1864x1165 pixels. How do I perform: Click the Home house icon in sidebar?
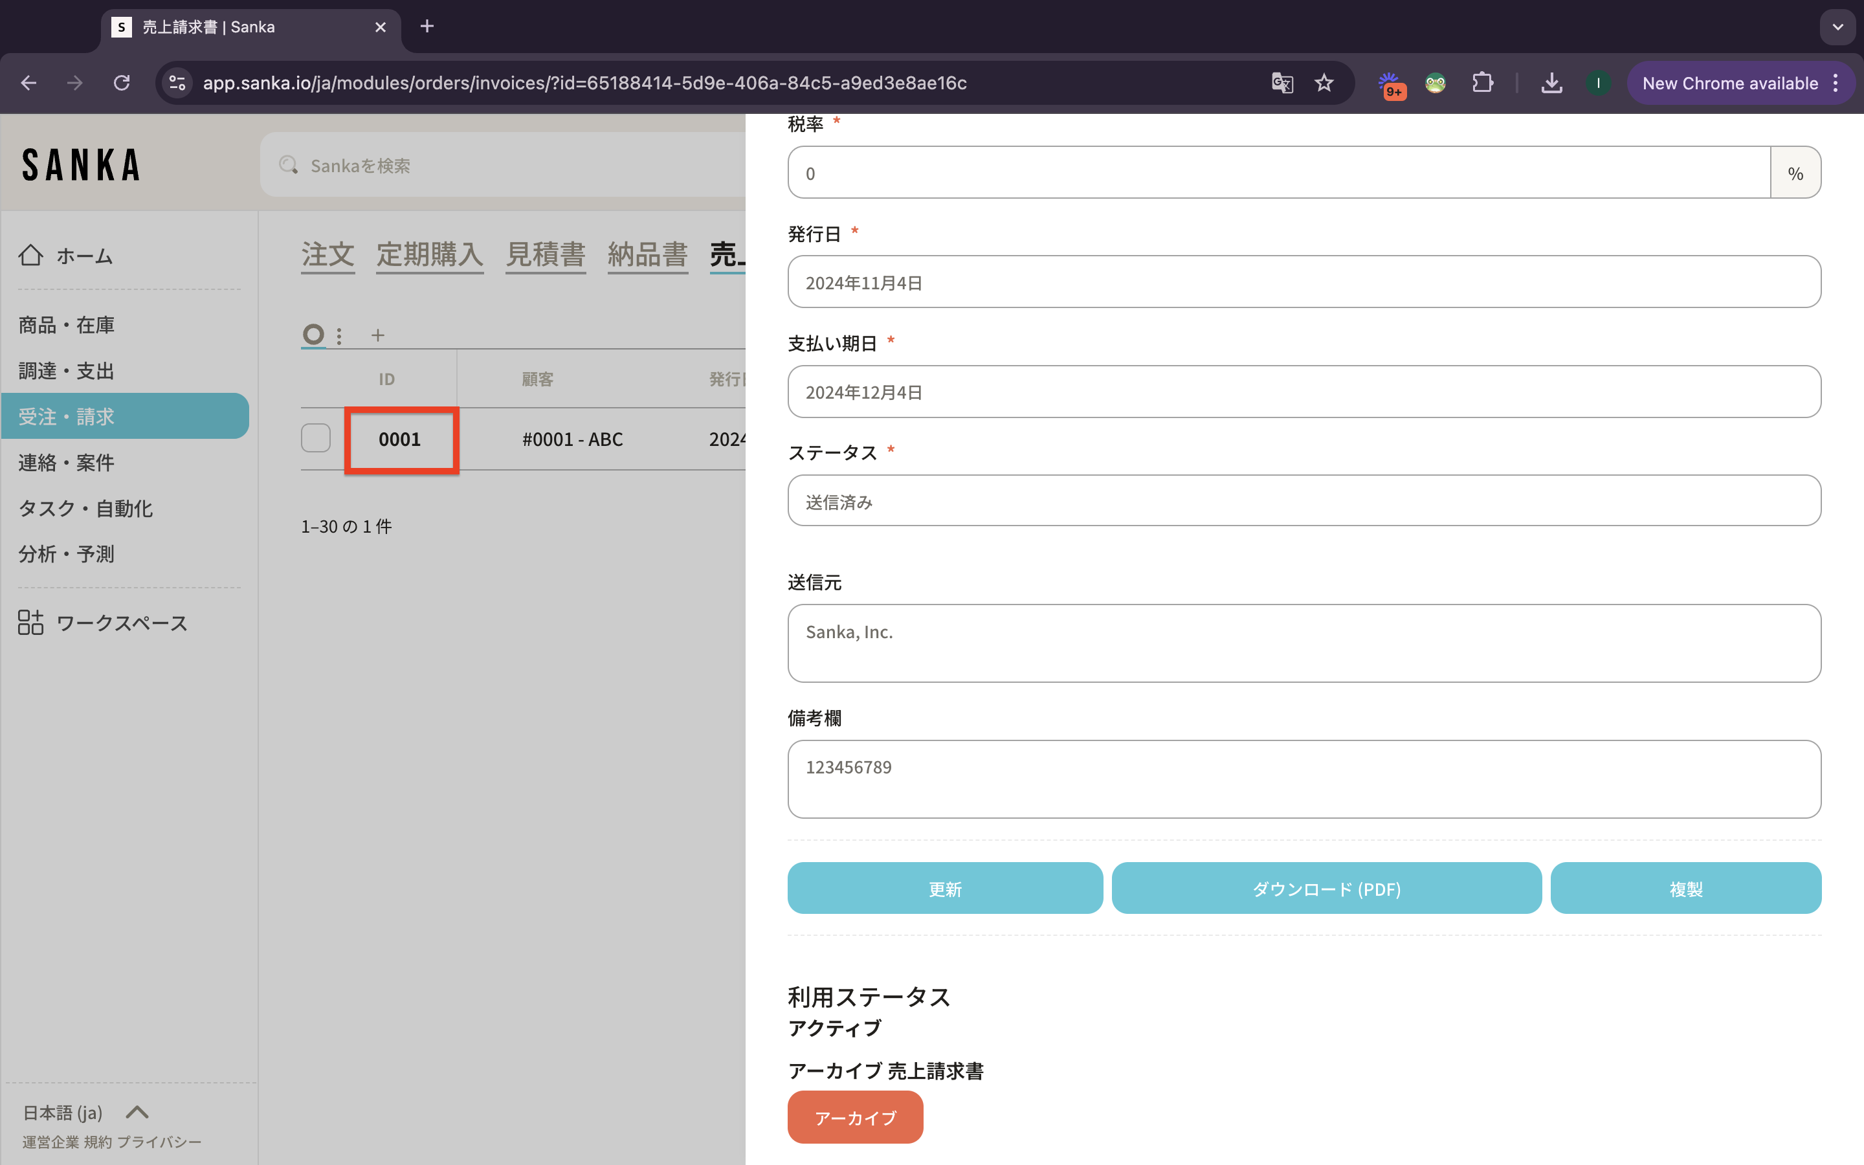(31, 255)
